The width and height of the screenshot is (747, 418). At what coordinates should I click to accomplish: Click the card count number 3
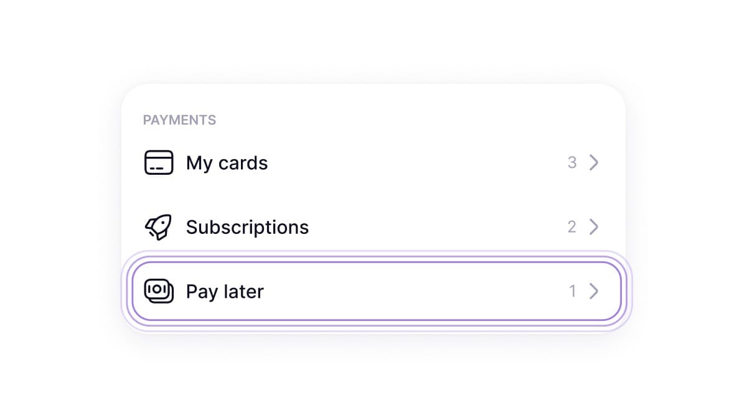tap(572, 163)
